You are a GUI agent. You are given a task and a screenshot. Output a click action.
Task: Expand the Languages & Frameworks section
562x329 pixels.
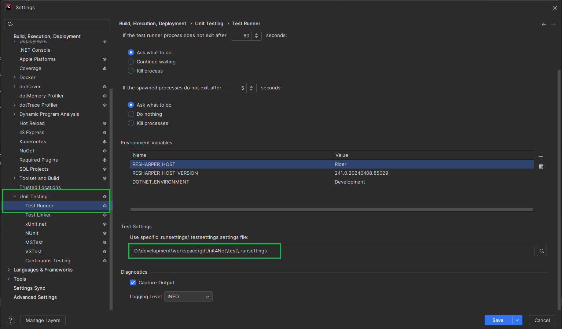pyautogui.click(x=9, y=270)
